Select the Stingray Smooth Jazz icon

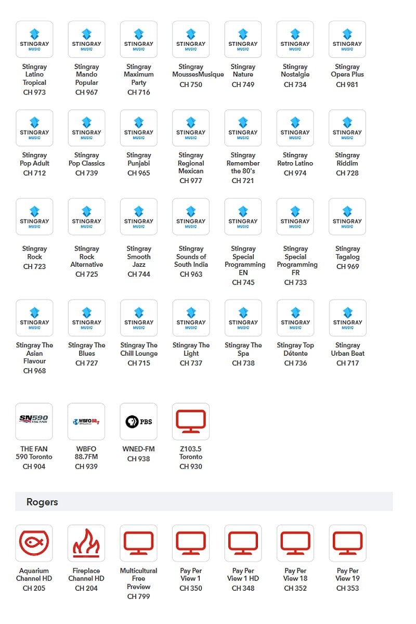[139, 216]
